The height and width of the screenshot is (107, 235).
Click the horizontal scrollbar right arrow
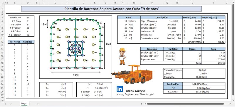[x=230, y=104]
